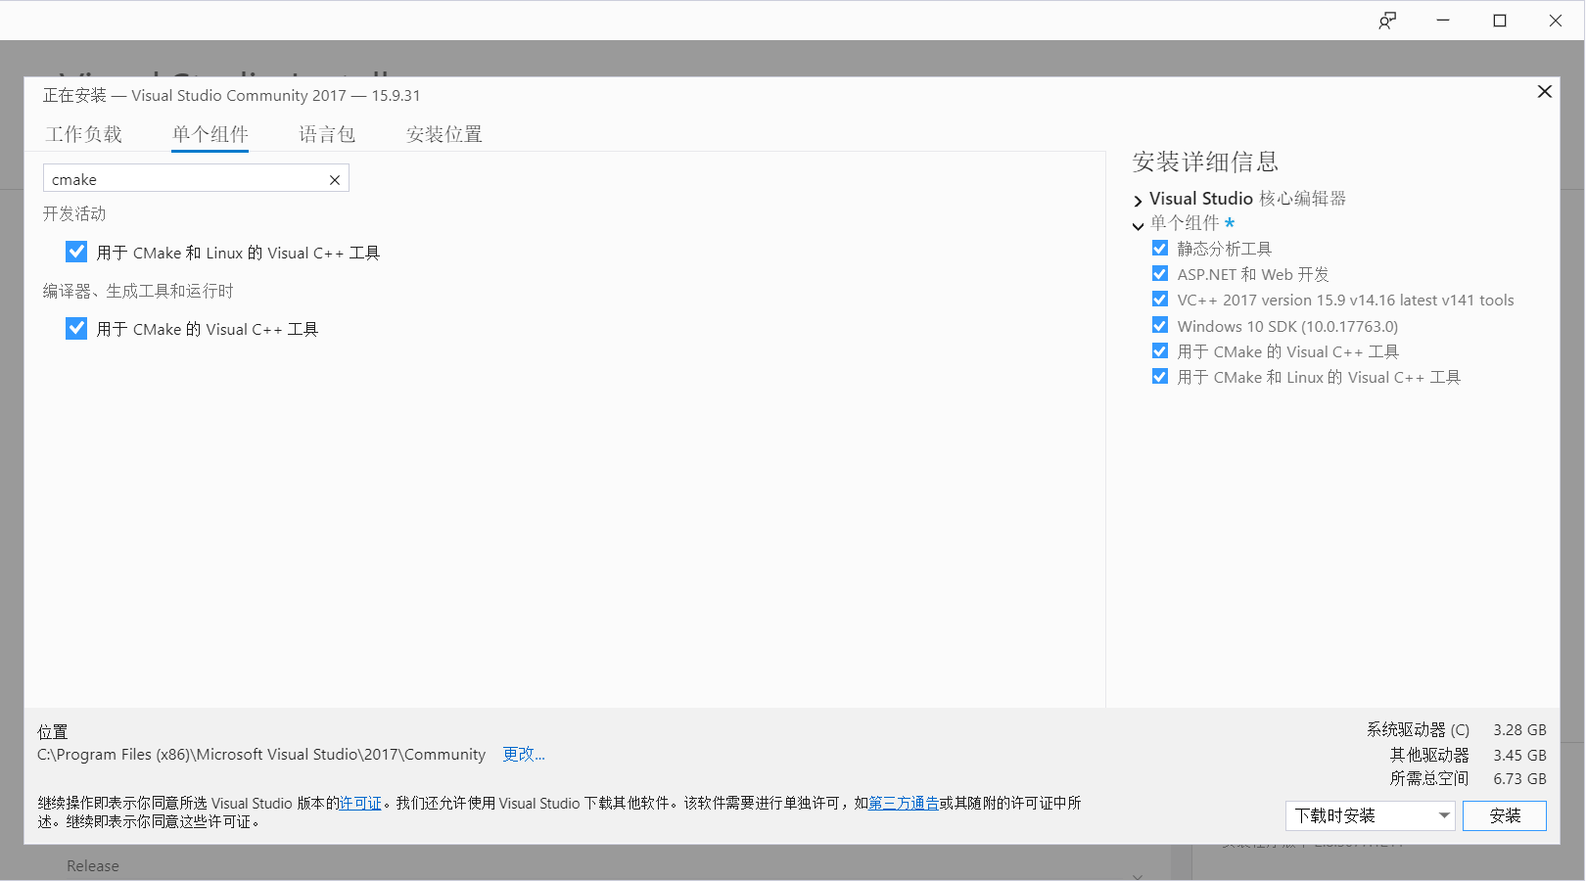
Task: Click the 安装 button
Action: click(1505, 815)
